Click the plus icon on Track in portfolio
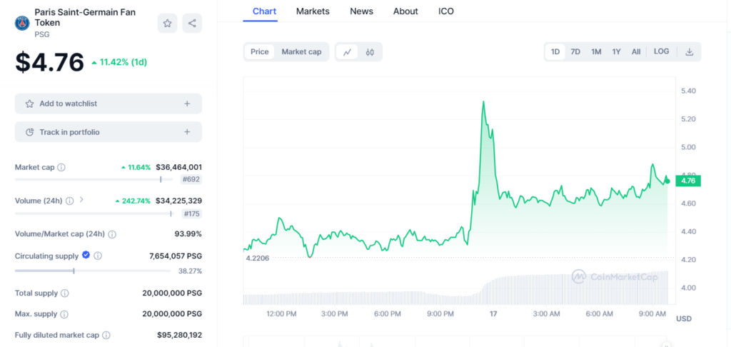Image resolution: width=731 pixels, height=347 pixels. 187,132
